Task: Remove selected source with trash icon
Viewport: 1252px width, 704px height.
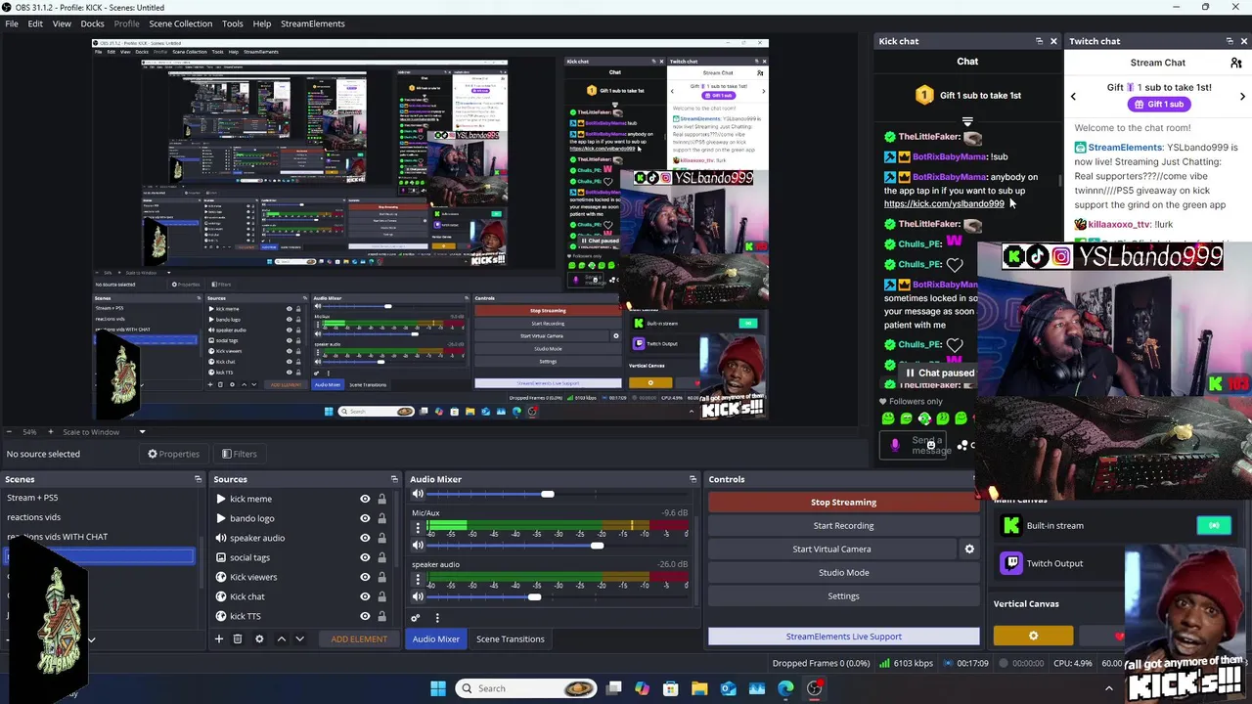Action: [x=238, y=638]
